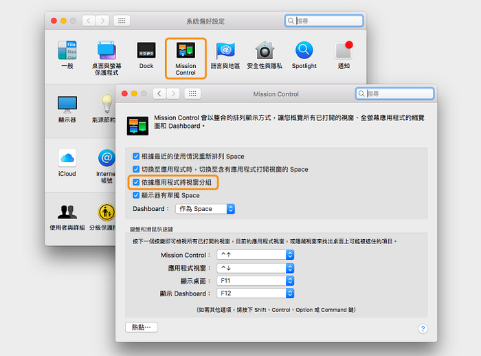Open the 使用者與群組 preferences icon
481x356 pixels.
coord(67,212)
